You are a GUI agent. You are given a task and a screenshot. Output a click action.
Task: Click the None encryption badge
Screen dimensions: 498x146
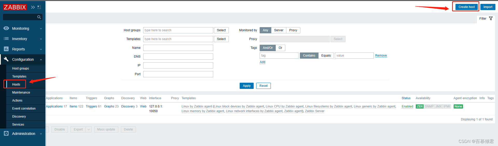point(458,106)
